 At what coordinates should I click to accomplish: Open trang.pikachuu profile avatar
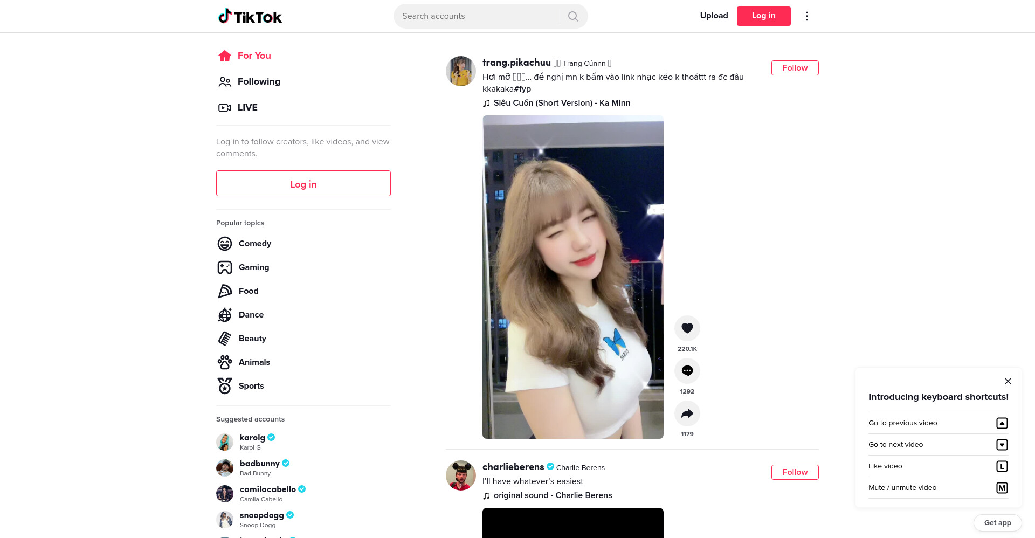pyautogui.click(x=461, y=71)
